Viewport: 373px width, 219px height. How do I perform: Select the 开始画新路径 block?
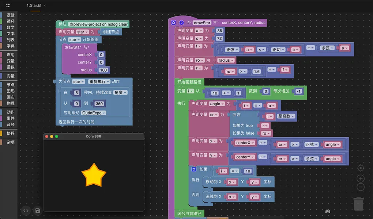(x=189, y=82)
